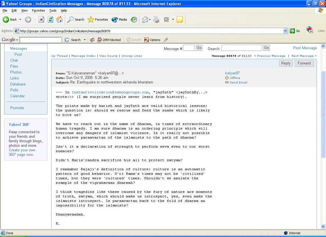The image size is (326, 237).
Task: Open the History toolbar icon
Action: tap(134, 20)
